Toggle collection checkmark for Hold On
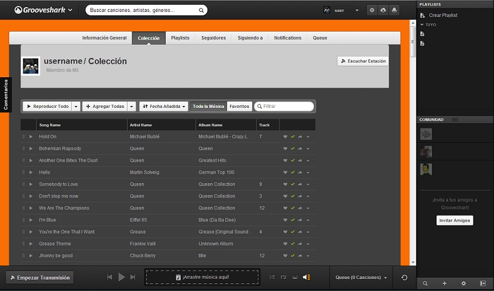This screenshot has width=494, height=291. click(x=293, y=137)
